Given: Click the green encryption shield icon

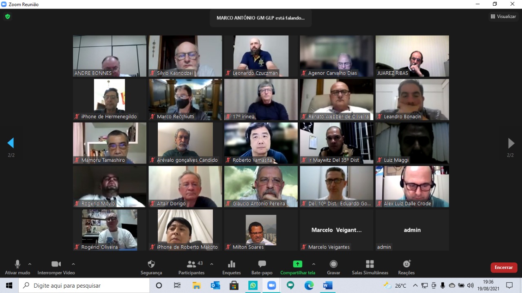Looking at the screenshot, I should (x=7, y=17).
